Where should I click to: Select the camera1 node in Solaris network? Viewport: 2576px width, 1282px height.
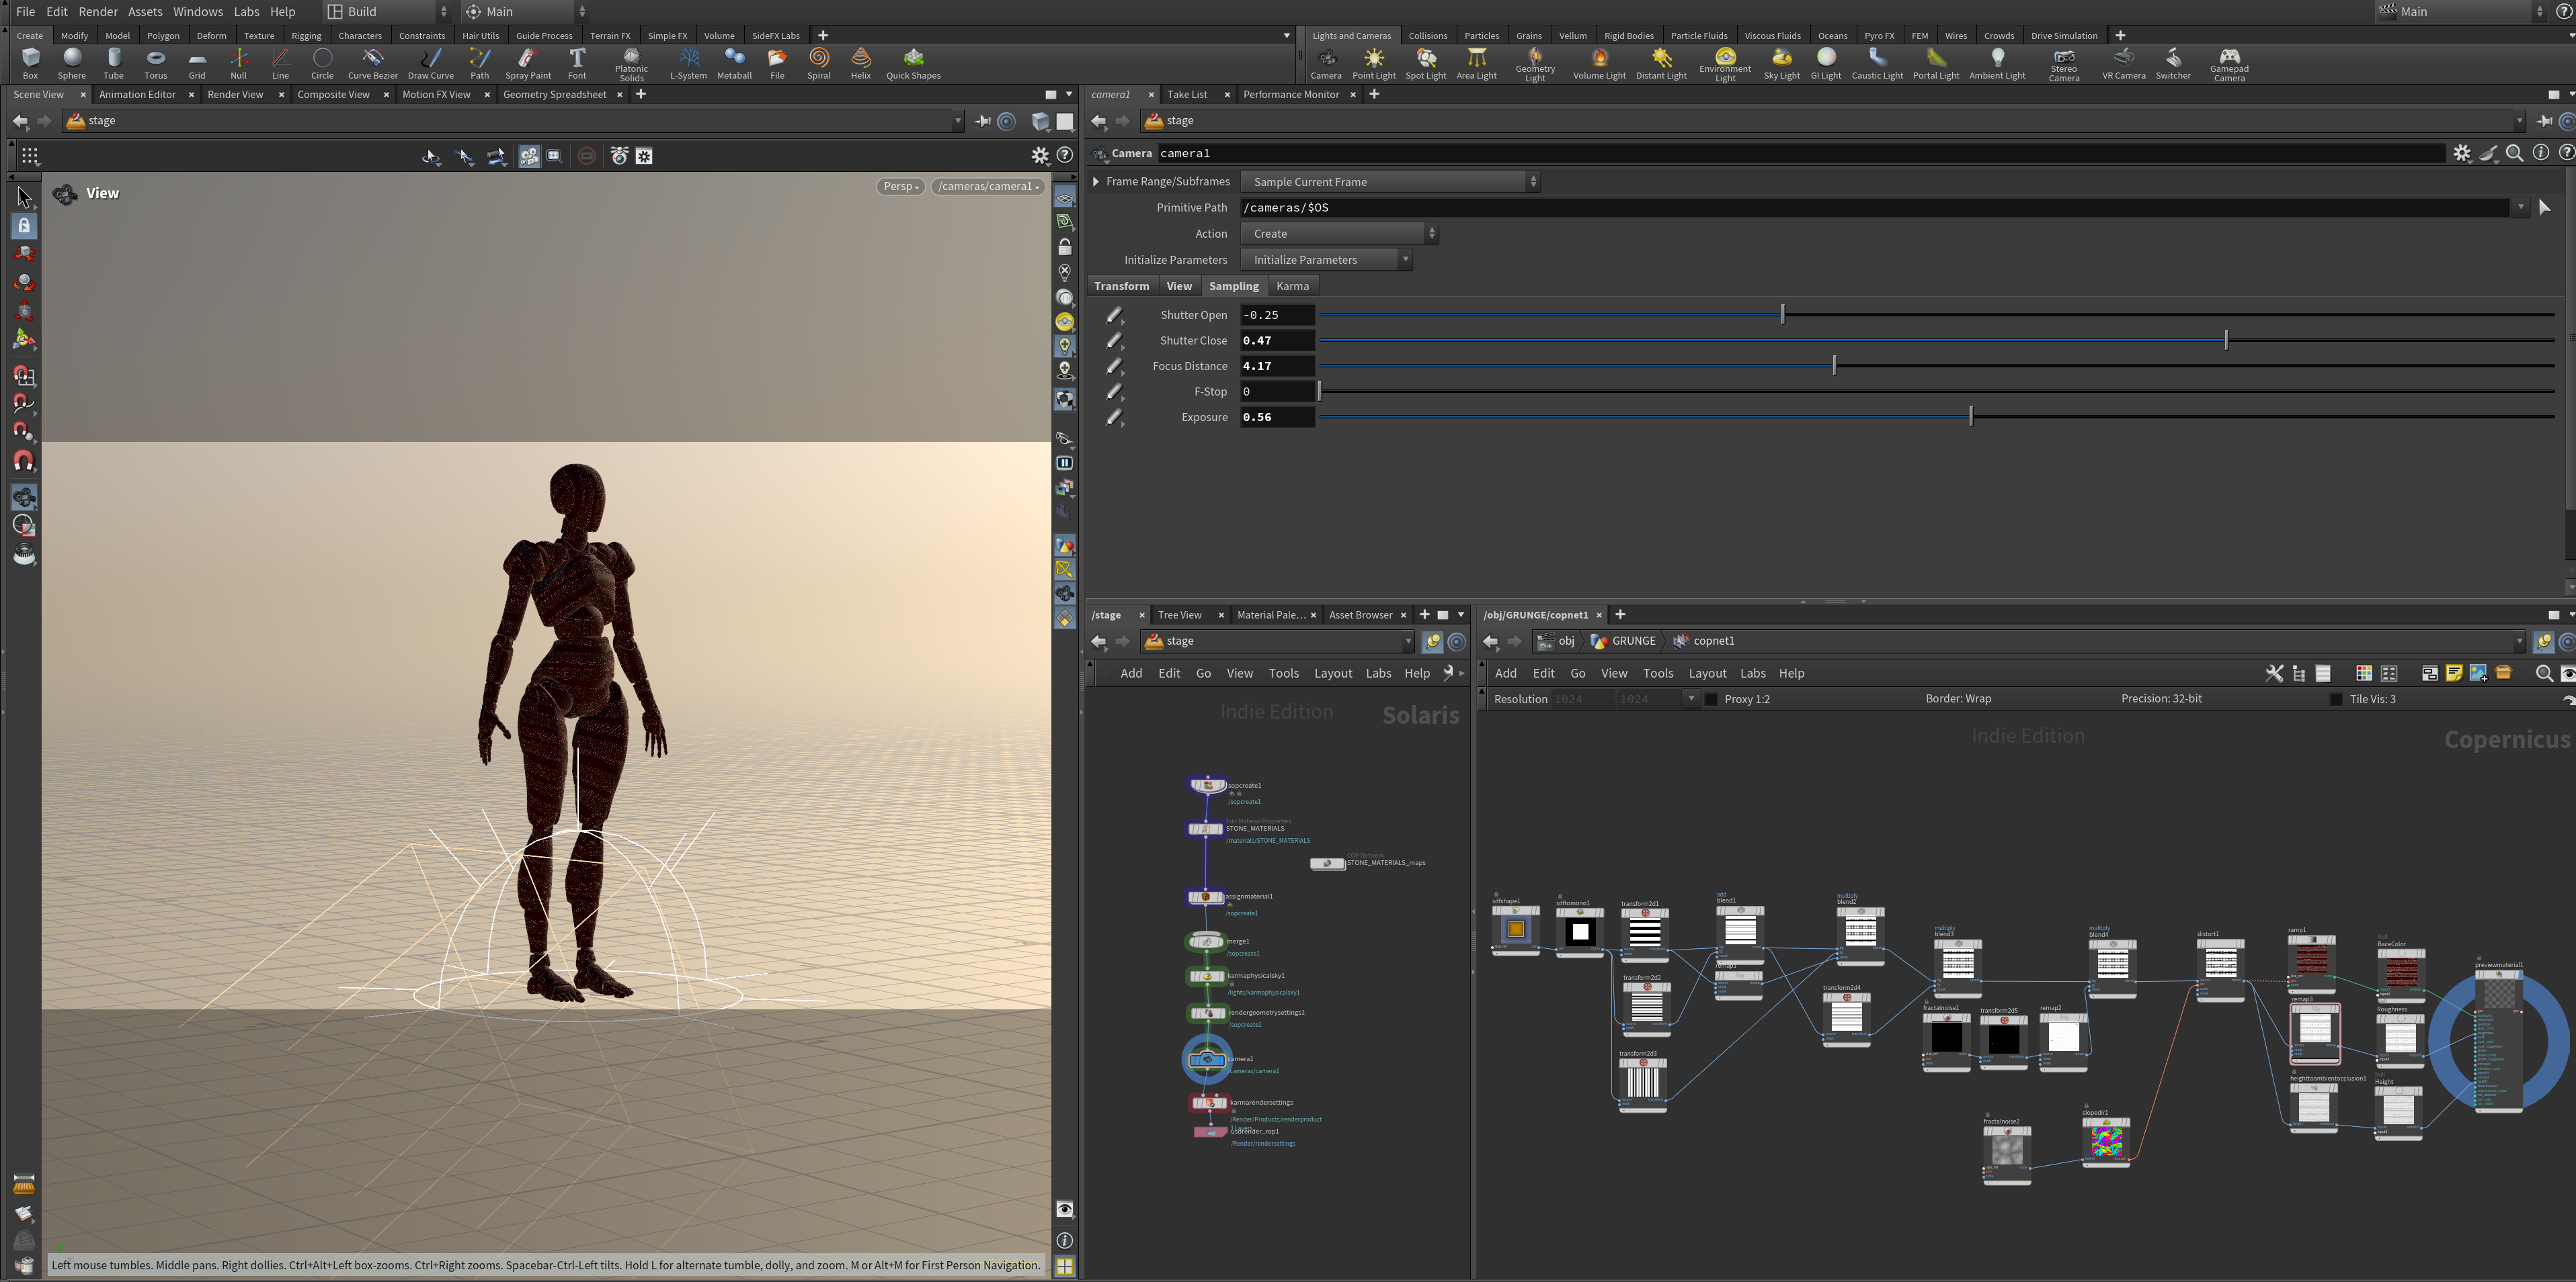[x=1207, y=1059]
